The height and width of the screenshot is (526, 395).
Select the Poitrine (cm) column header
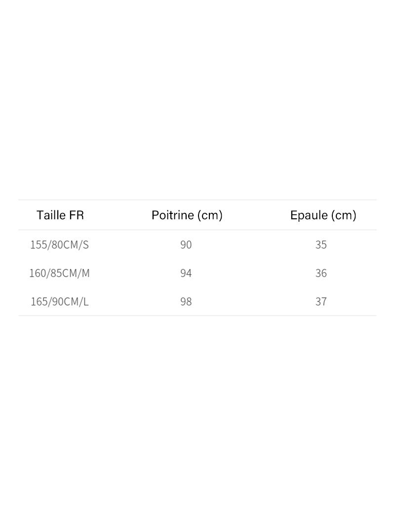tap(187, 215)
